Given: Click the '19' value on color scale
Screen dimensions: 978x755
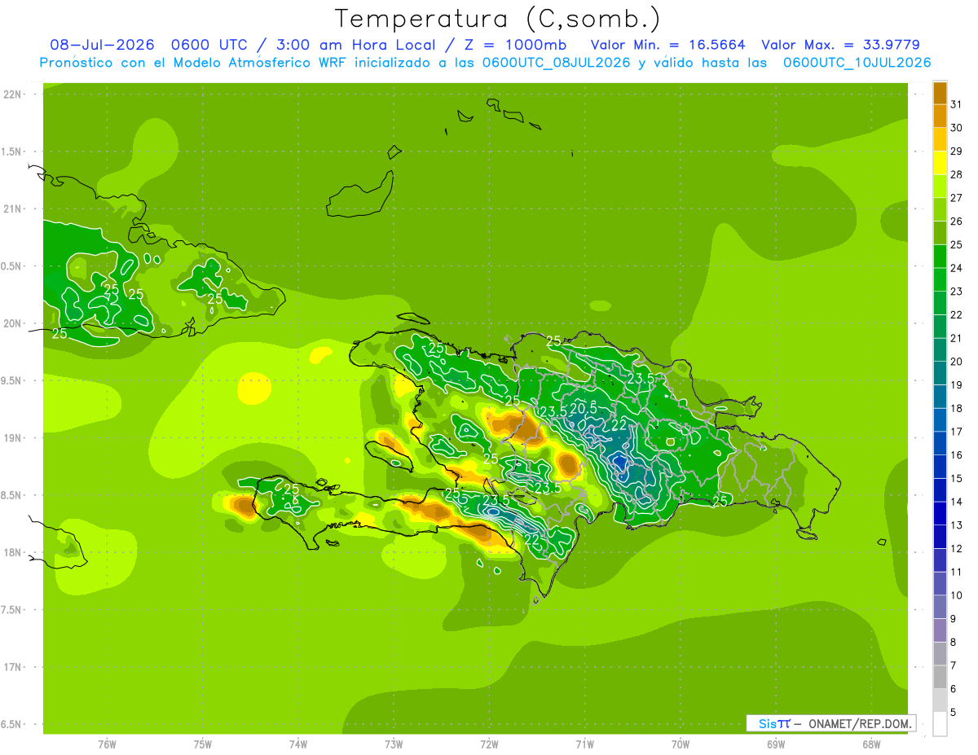Looking at the screenshot, I should (x=957, y=384).
